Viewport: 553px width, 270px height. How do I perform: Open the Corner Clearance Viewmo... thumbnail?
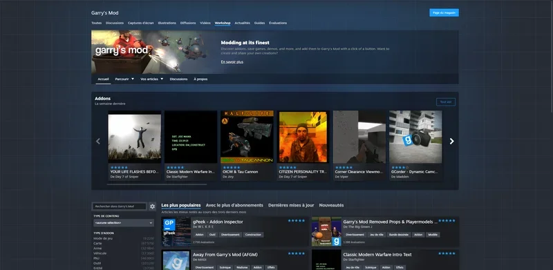coord(359,137)
